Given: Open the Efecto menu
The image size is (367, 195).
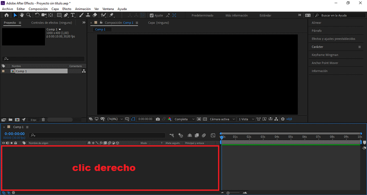Looking at the screenshot, I should click(x=67, y=9).
